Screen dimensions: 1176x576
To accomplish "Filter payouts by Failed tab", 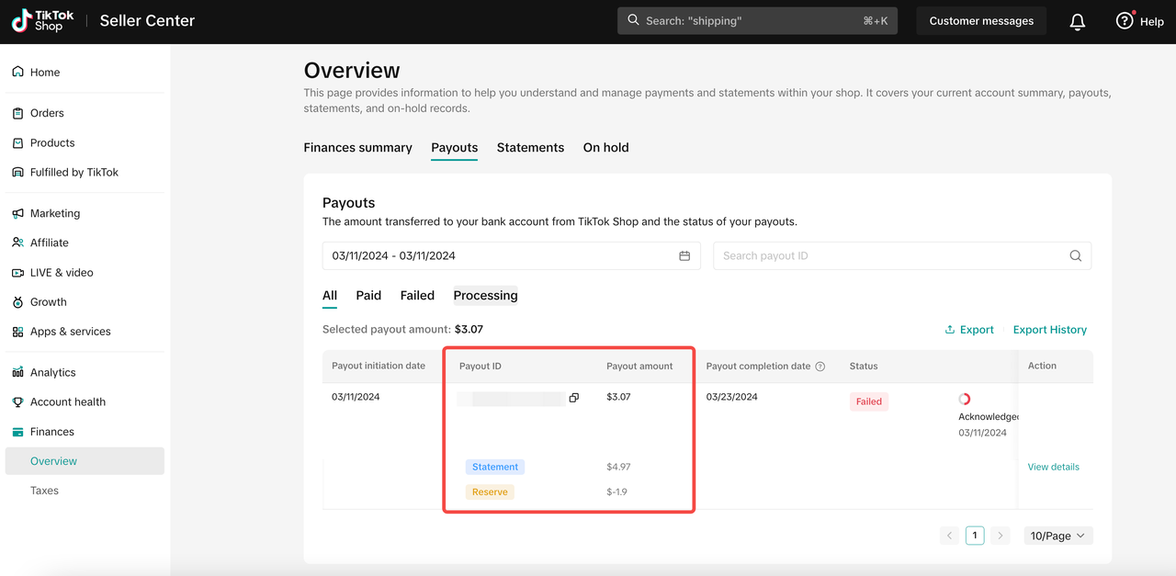I will pos(417,296).
